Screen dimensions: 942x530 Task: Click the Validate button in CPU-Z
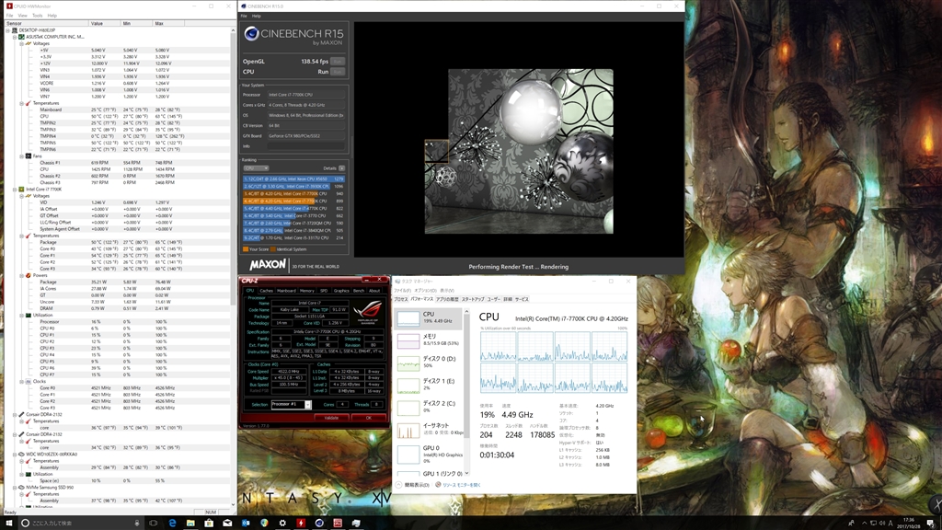332,417
